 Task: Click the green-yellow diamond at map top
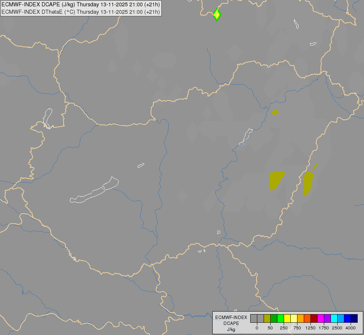tap(217, 15)
